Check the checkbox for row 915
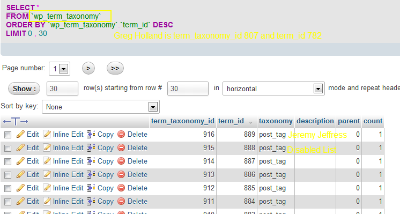The height and width of the screenshot is (214, 400). pyautogui.click(x=8, y=148)
